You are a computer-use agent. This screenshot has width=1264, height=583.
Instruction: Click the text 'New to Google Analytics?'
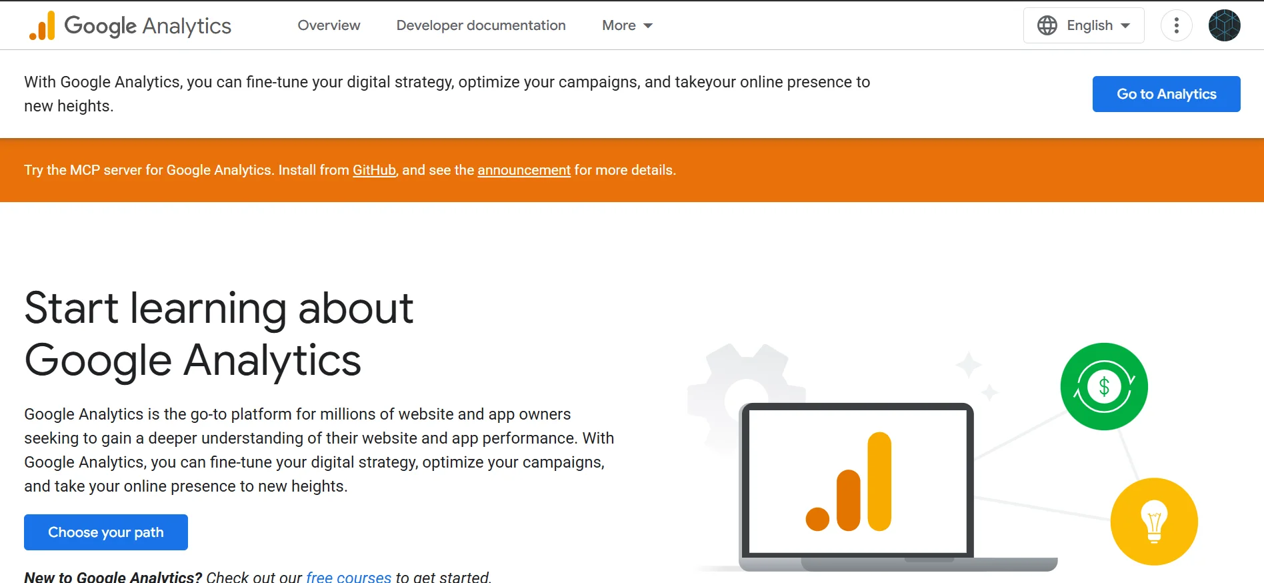[x=113, y=577]
